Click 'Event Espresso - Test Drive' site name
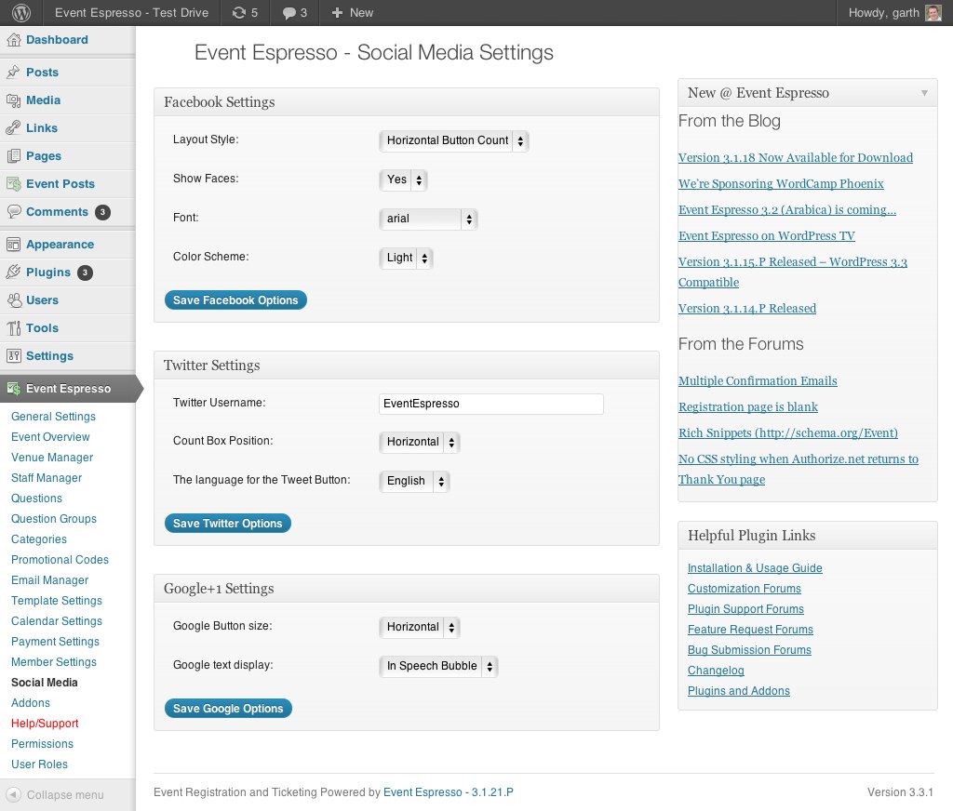Screen dimensions: 953x811 click(x=131, y=13)
